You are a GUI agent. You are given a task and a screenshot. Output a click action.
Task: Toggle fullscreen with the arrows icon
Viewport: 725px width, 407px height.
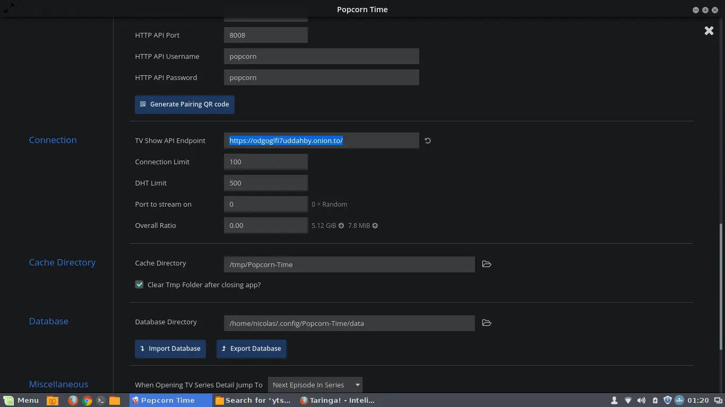tap(9, 8)
